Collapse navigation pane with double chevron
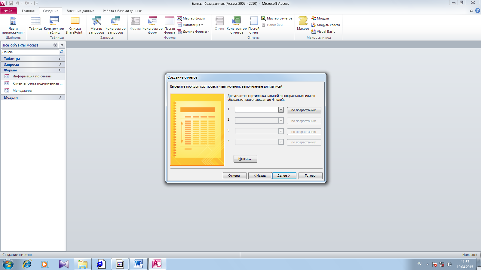The height and width of the screenshot is (270, 481). coord(62,45)
